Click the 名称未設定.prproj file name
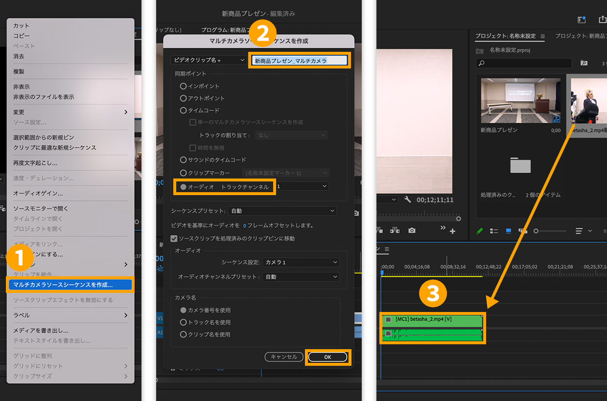 tap(511, 50)
